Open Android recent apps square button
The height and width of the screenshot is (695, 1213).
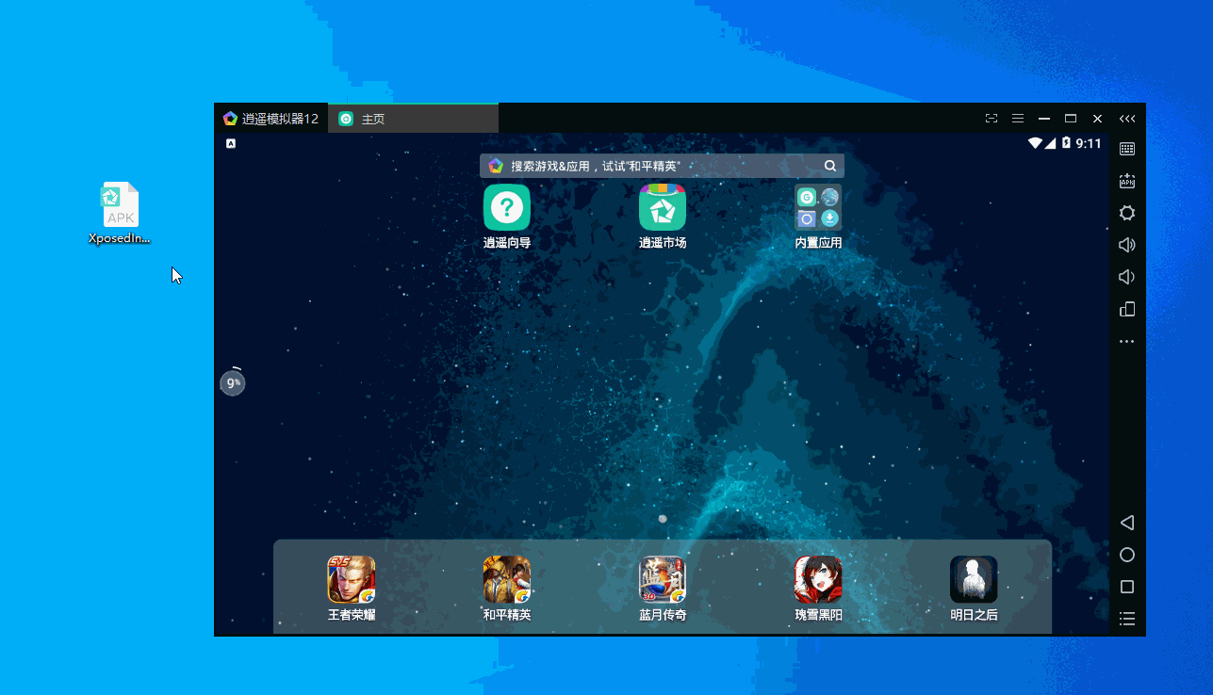[x=1126, y=587]
